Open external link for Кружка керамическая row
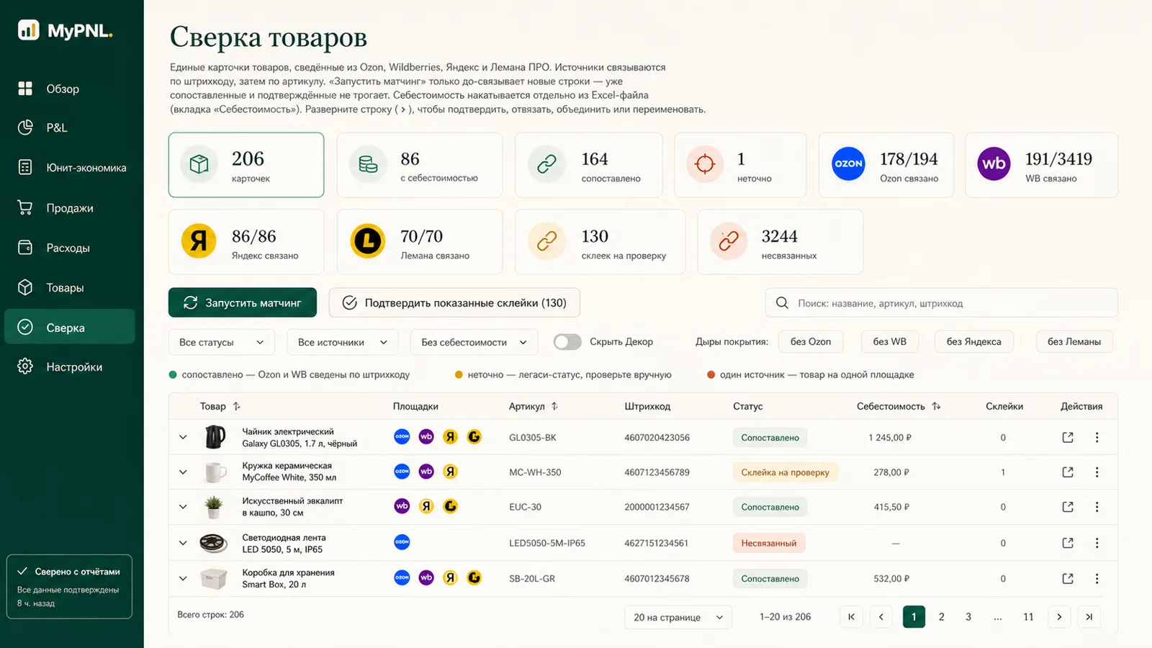This screenshot has width=1152, height=648. tap(1068, 472)
